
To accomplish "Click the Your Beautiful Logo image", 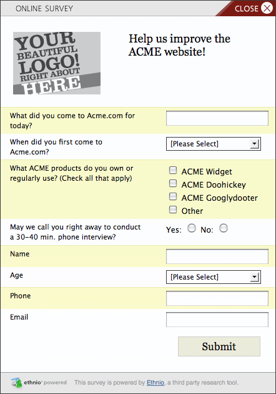I will click(x=57, y=63).
